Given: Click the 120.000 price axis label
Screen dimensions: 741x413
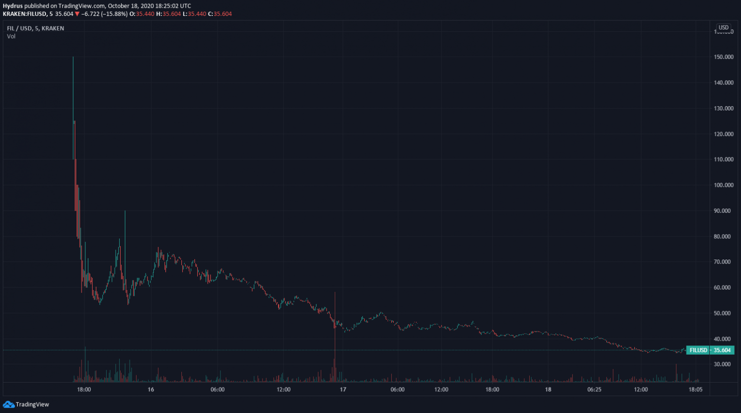Looking at the screenshot, I should pyautogui.click(x=724, y=134).
